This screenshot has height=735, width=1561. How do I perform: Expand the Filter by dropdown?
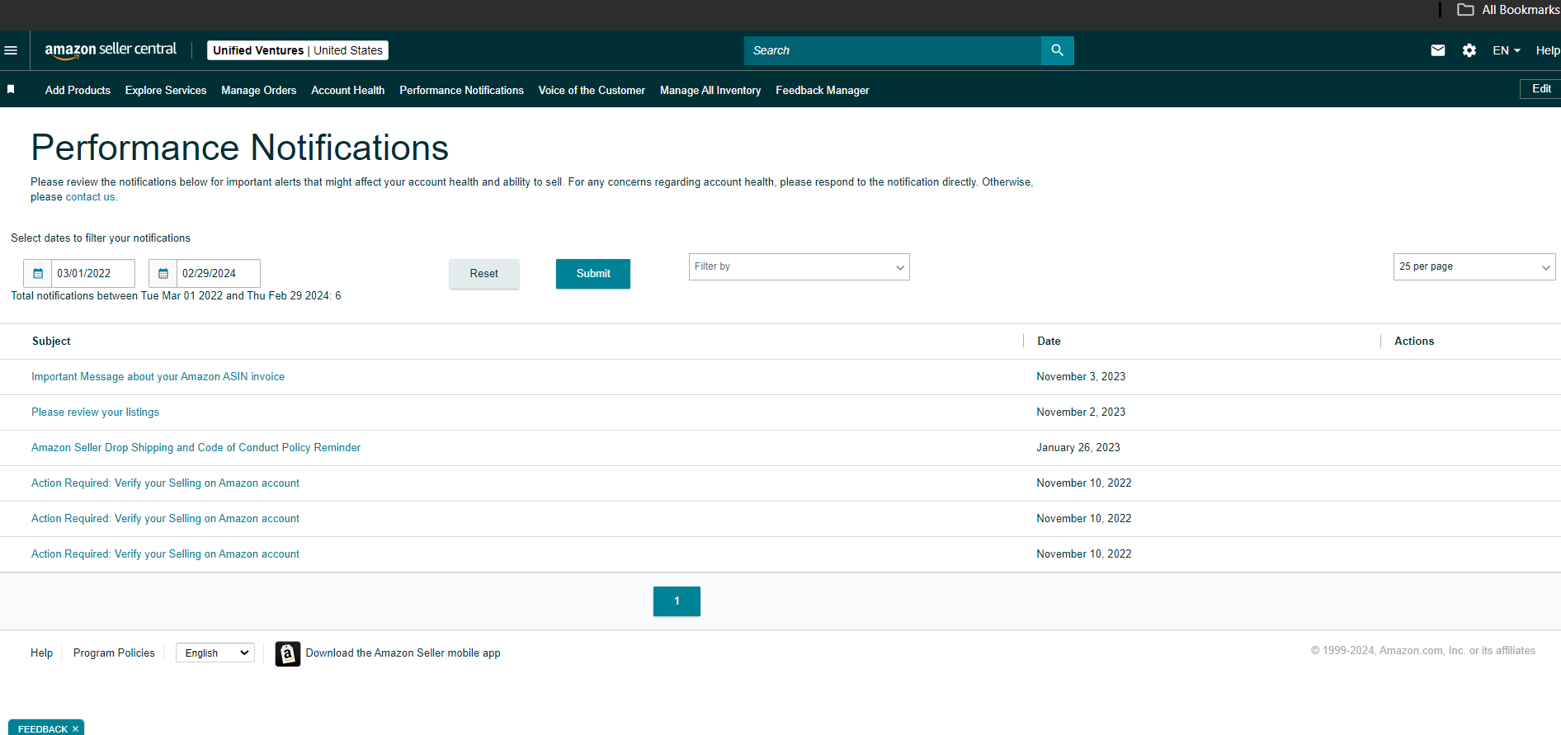tap(799, 266)
